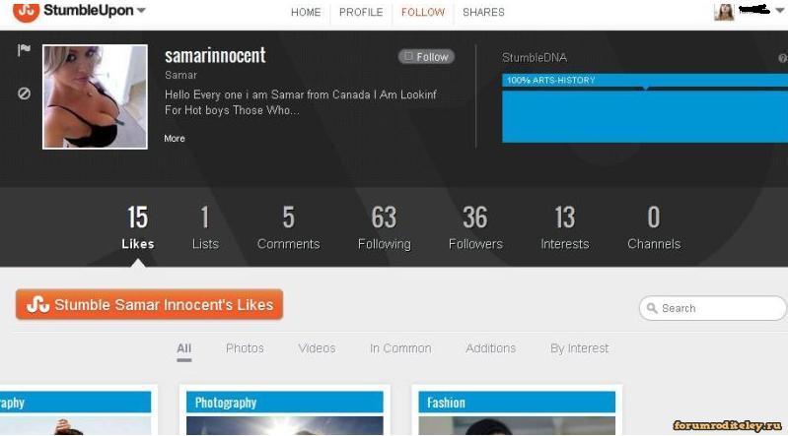
Task: Open the FOLLOW menu item
Action: point(423,12)
